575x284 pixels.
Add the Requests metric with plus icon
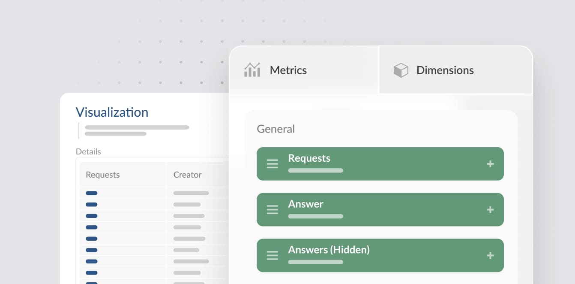pyautogui.click(x=490, y=164)
